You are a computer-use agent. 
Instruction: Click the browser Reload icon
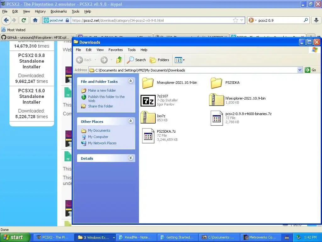(24, 20)
